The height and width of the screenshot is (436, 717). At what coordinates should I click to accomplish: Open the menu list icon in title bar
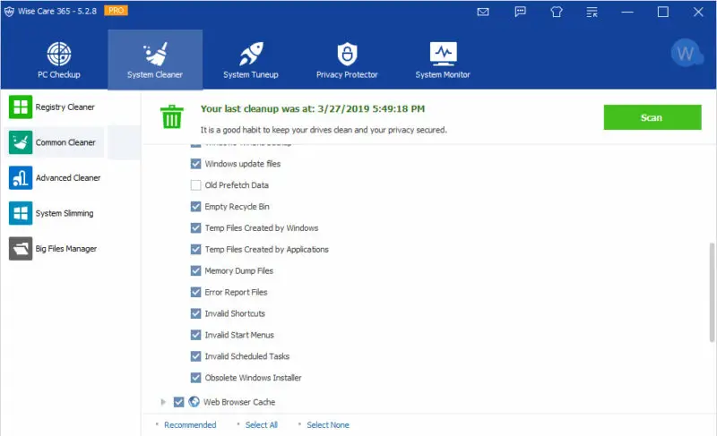pos(592,12)
